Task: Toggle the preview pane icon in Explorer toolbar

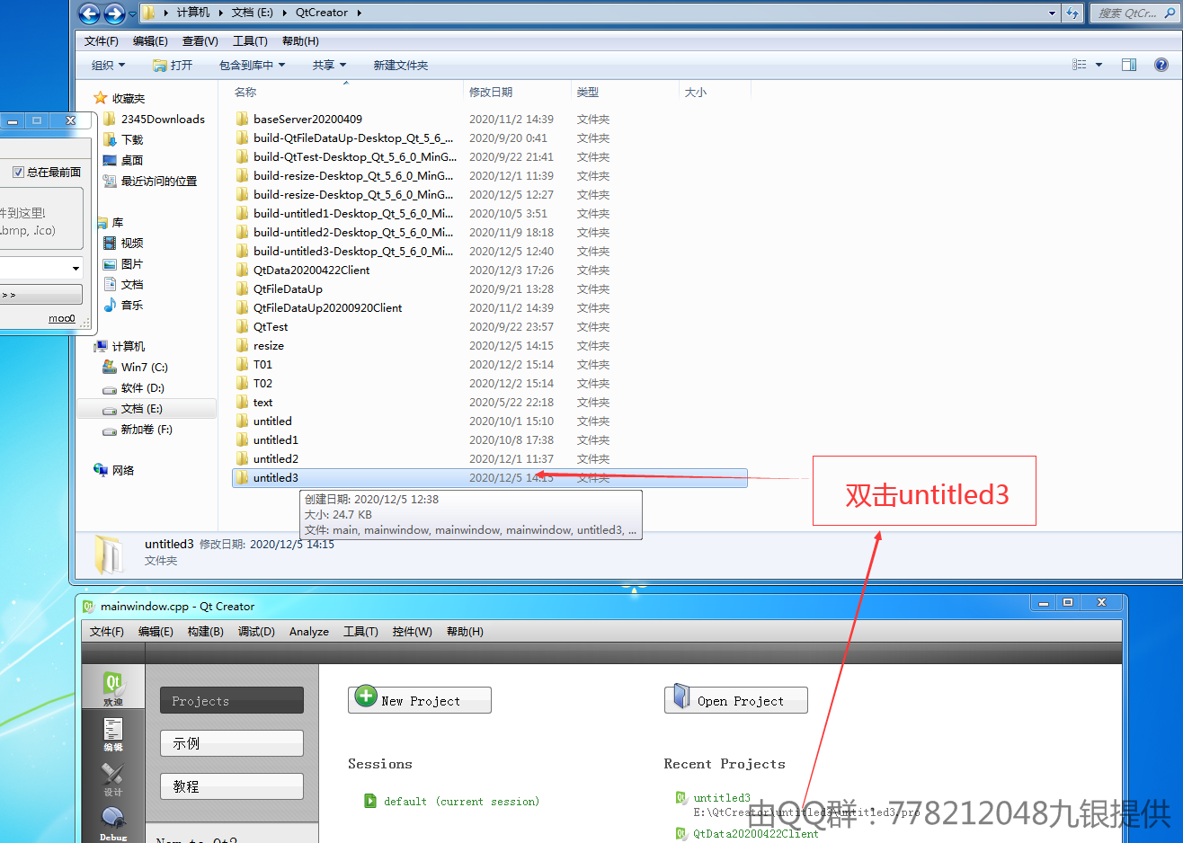Action: coord(1129,65)
